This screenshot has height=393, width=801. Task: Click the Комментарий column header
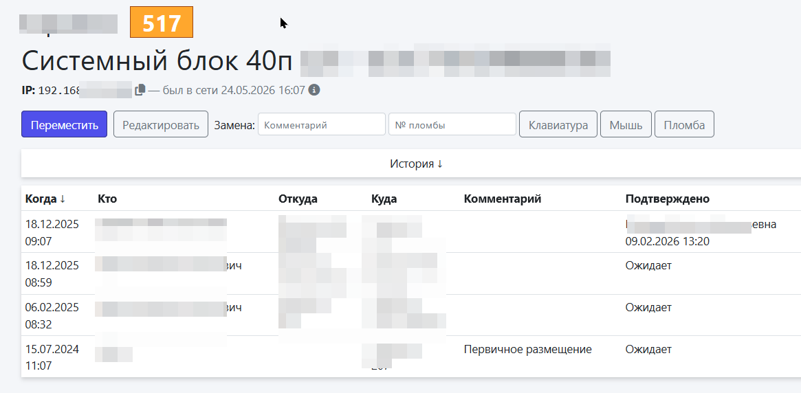(502, 199)
